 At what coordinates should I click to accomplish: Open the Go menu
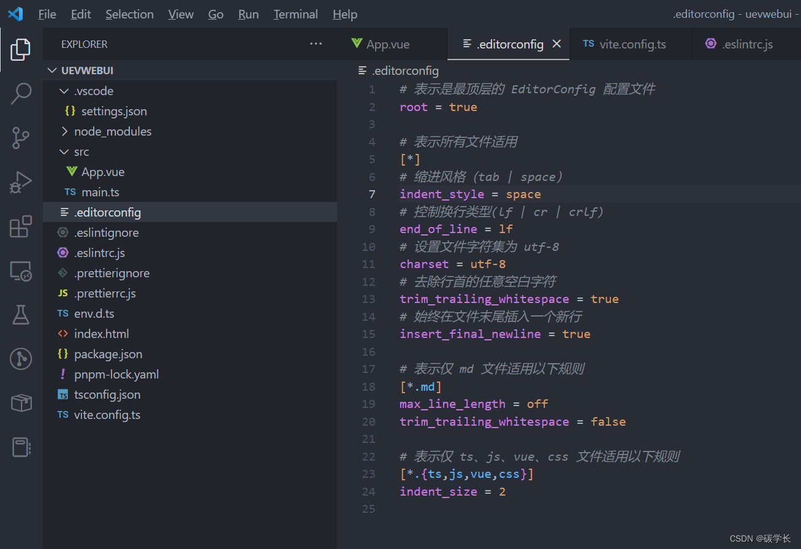(216, 14)
